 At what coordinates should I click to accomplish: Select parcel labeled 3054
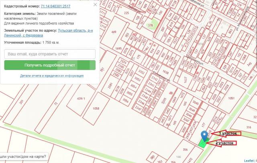[x=133, y=86]
